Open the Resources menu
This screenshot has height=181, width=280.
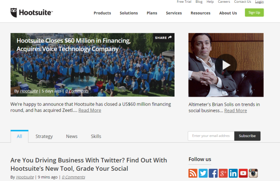(201, 13)
